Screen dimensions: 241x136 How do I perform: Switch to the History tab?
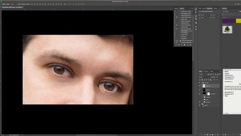[x=176, y=8]
